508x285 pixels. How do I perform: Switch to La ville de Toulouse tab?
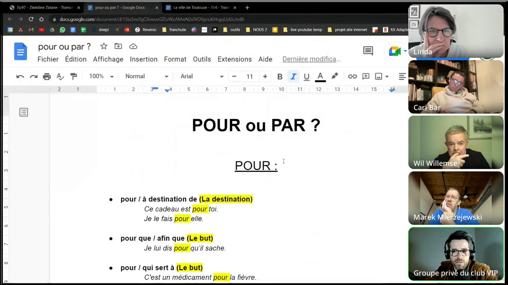point(202,8)
